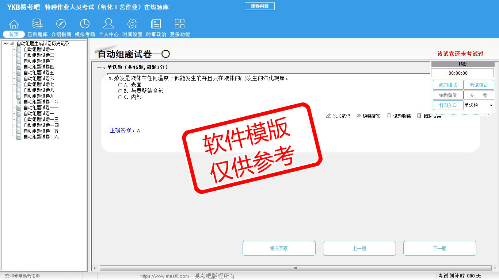Go to 个人中心 user icon
499x280 pixels.
(108, 24)
